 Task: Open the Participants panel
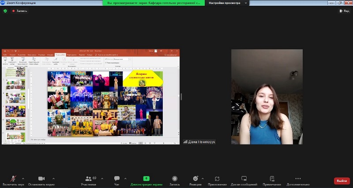(x=89, y=178)
